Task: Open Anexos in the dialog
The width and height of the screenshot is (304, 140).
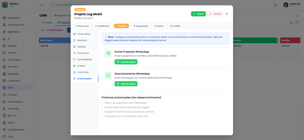Action: [x=85, y=66]
